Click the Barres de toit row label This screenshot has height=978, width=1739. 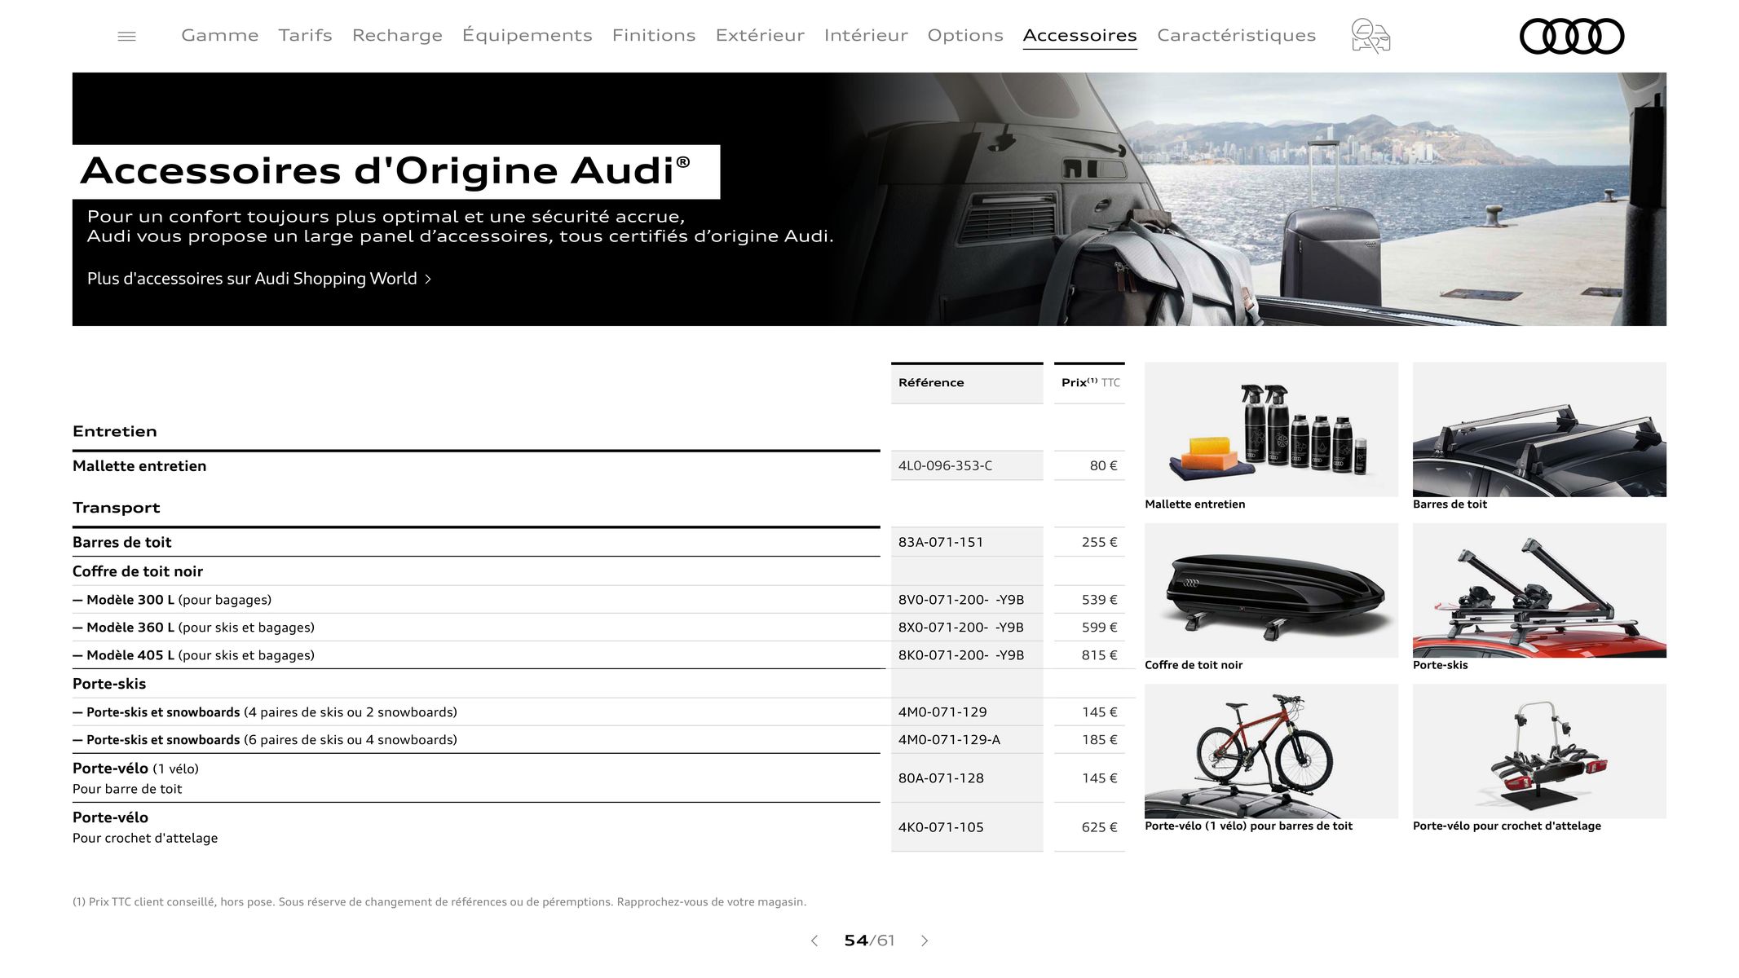122,543
